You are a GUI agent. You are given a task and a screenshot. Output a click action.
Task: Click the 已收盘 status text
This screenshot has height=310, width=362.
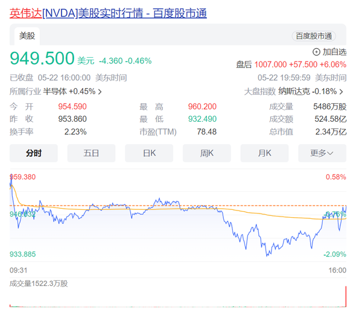click(x=22, y=78)
